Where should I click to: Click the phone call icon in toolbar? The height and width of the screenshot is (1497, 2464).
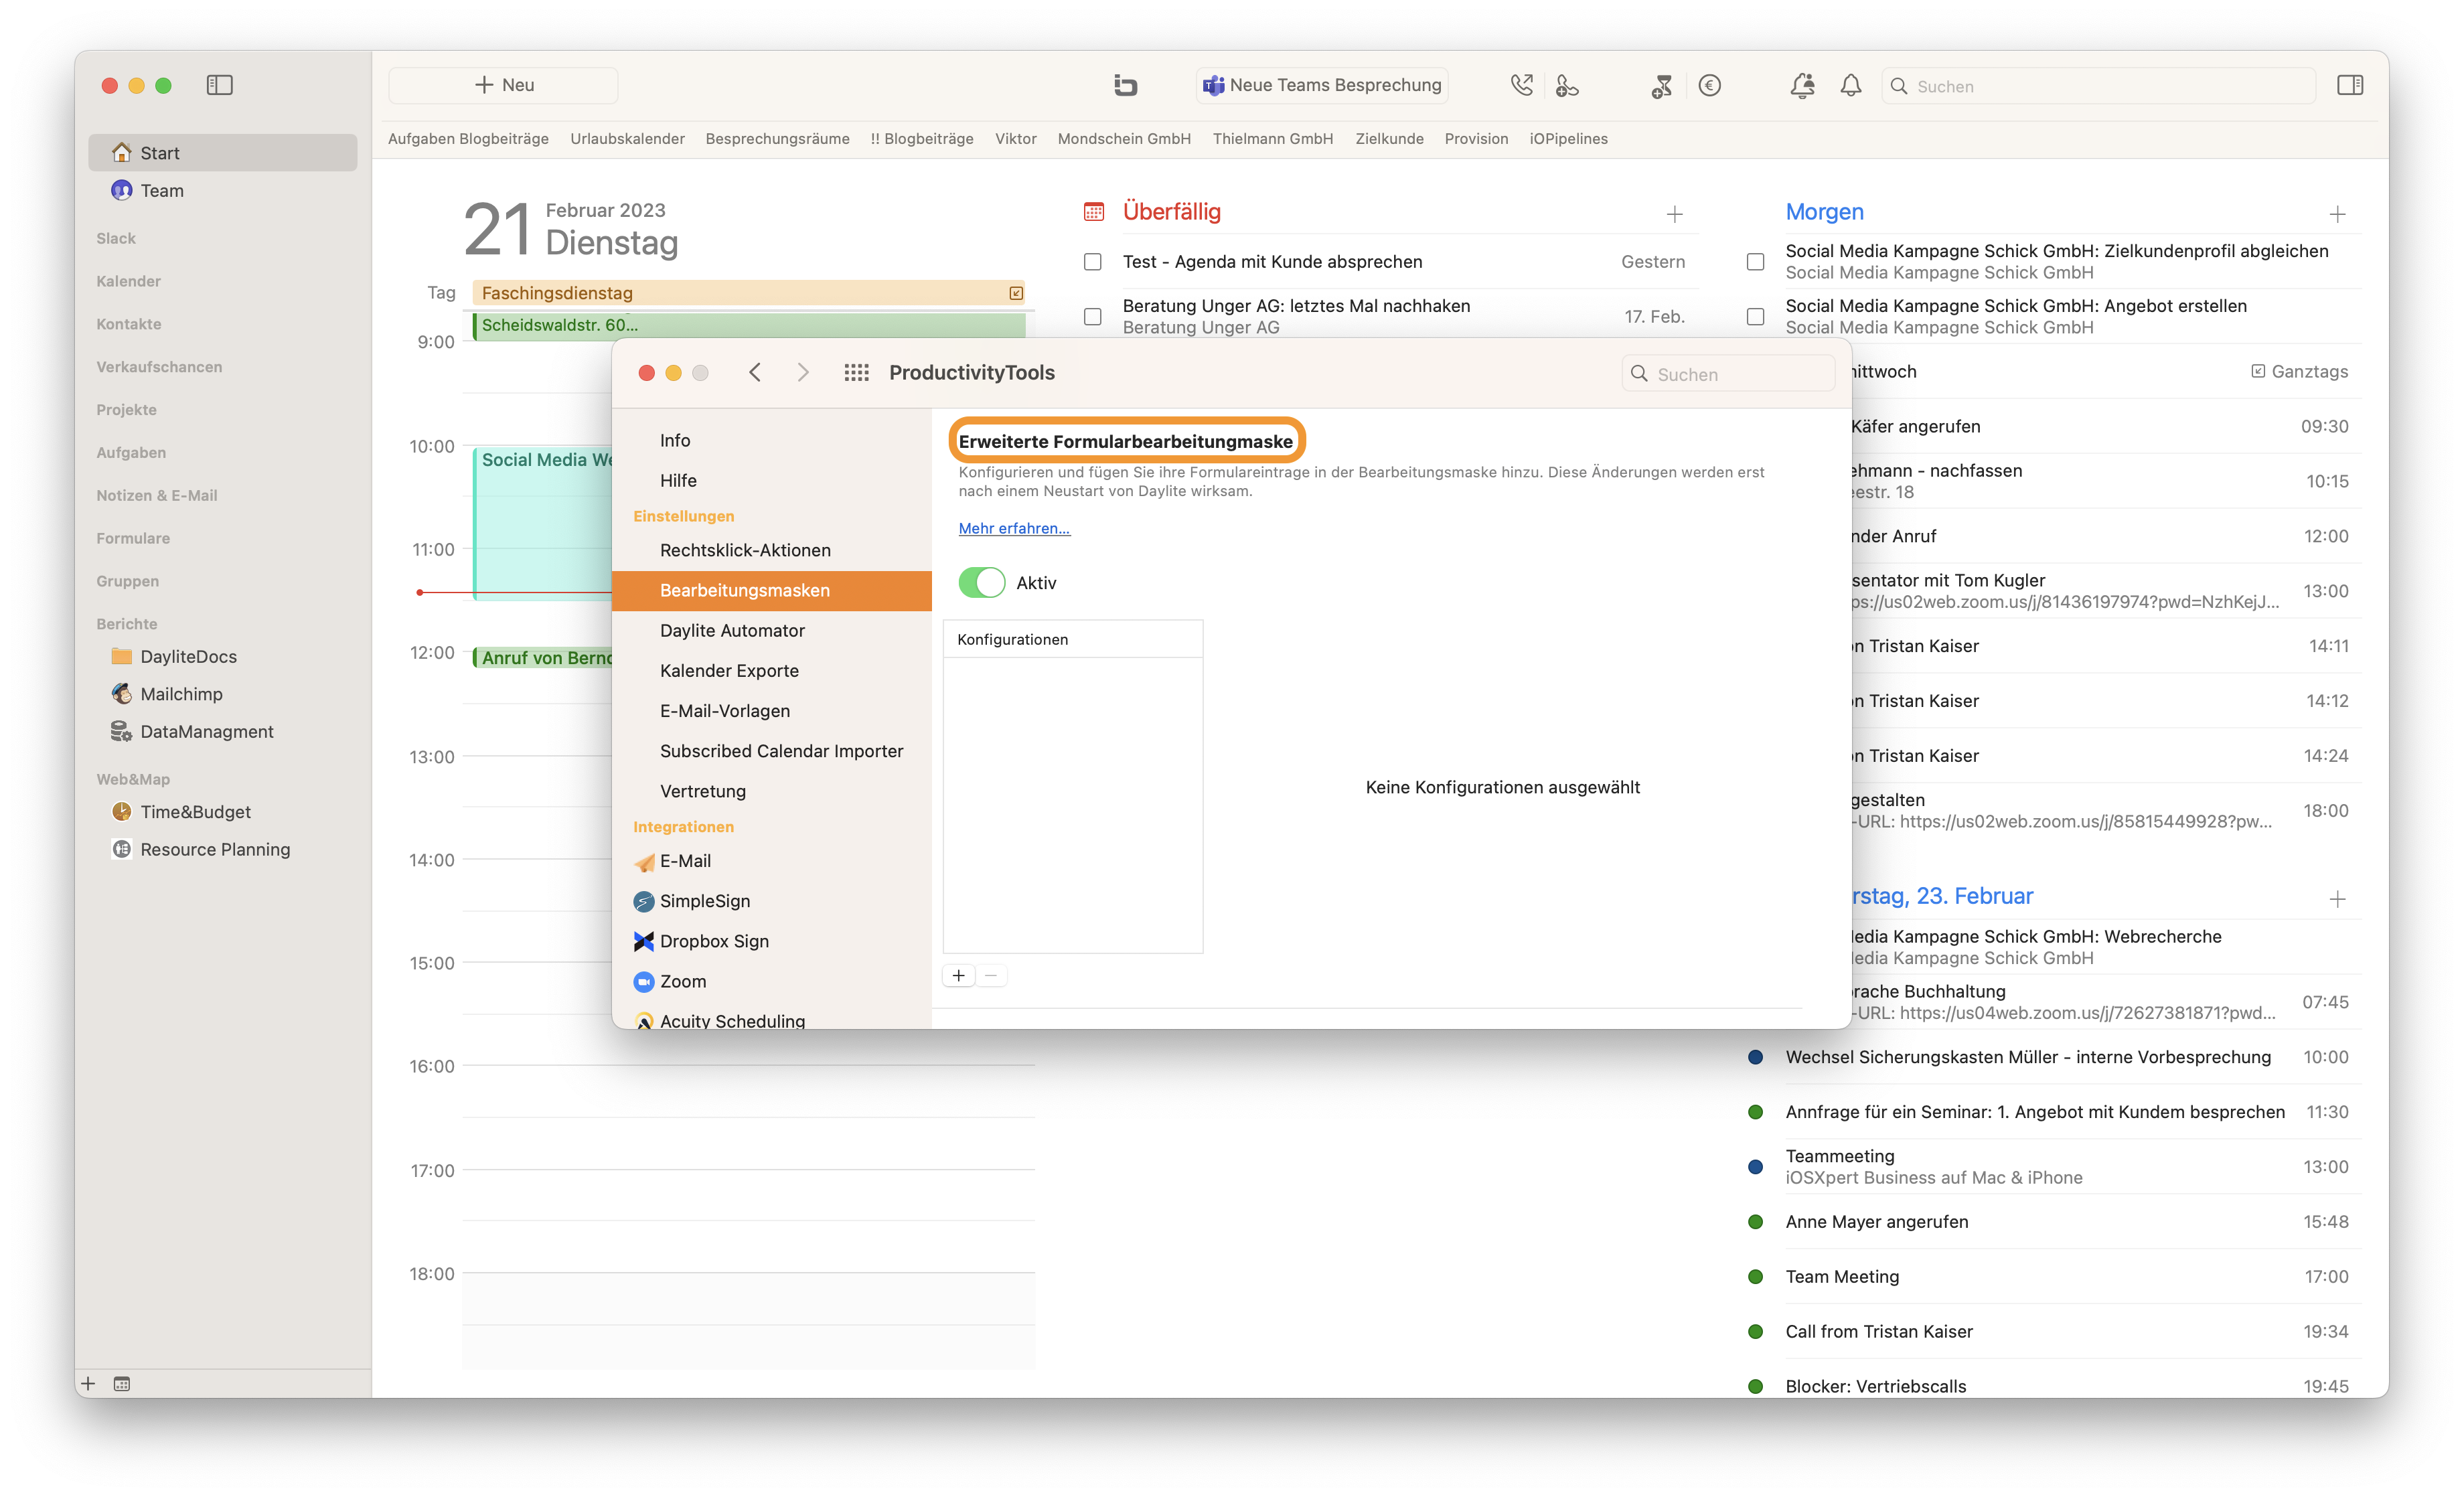1521,85
